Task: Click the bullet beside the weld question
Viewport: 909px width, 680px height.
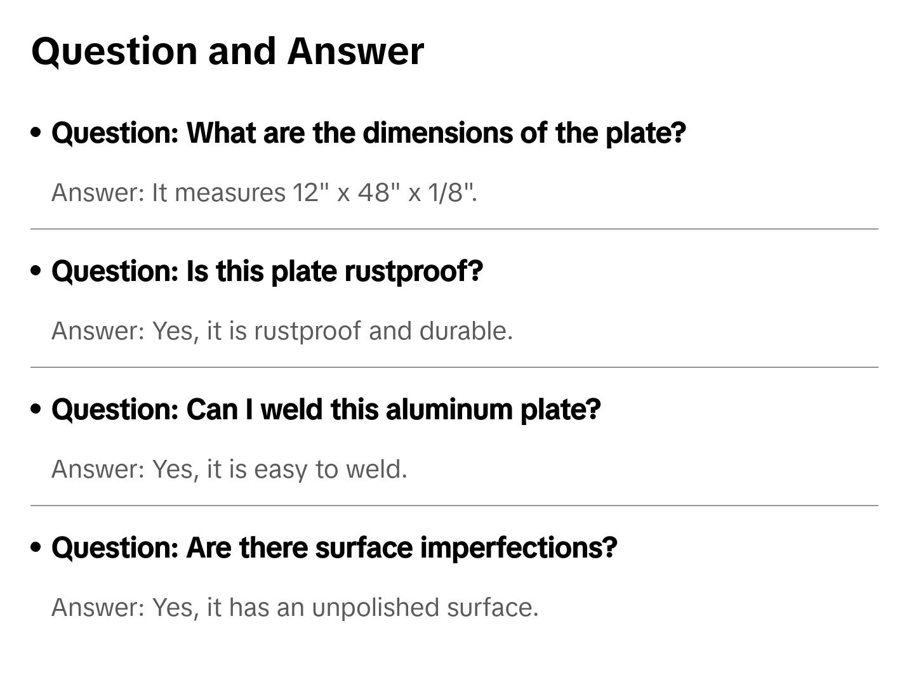Action: pos(36,409)
